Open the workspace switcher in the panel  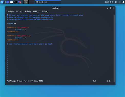click(x=26, y=2)
